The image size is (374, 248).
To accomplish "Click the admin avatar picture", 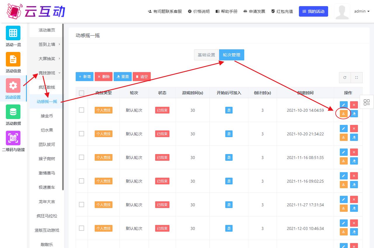I will (x=342, y=11).
